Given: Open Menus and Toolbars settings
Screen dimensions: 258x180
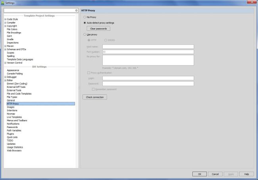Looking at the screenshot, I should coord(17,120).
